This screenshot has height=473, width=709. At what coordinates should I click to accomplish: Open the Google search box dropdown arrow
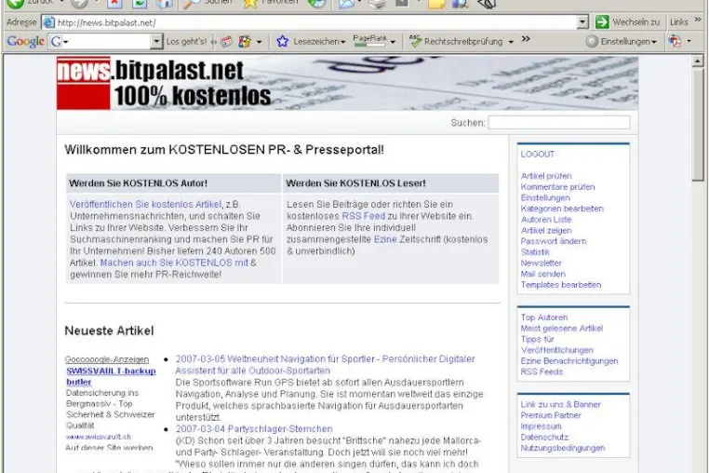[x=156, y=41]
